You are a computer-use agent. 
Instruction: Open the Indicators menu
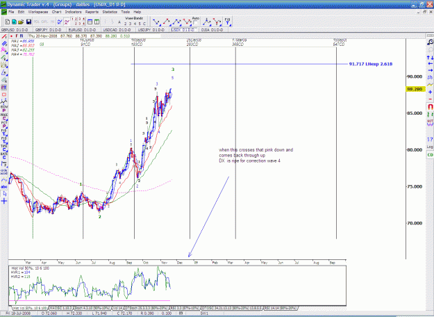73,12
